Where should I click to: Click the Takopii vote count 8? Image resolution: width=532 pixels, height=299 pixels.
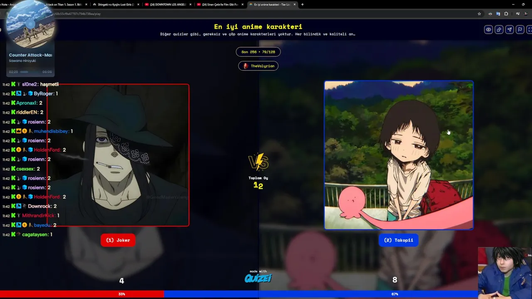pos(395,280)
